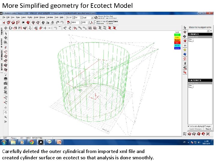Click the pointer select tool in left toolbar
Screen dimensions: 216x162
coord(6,34)
